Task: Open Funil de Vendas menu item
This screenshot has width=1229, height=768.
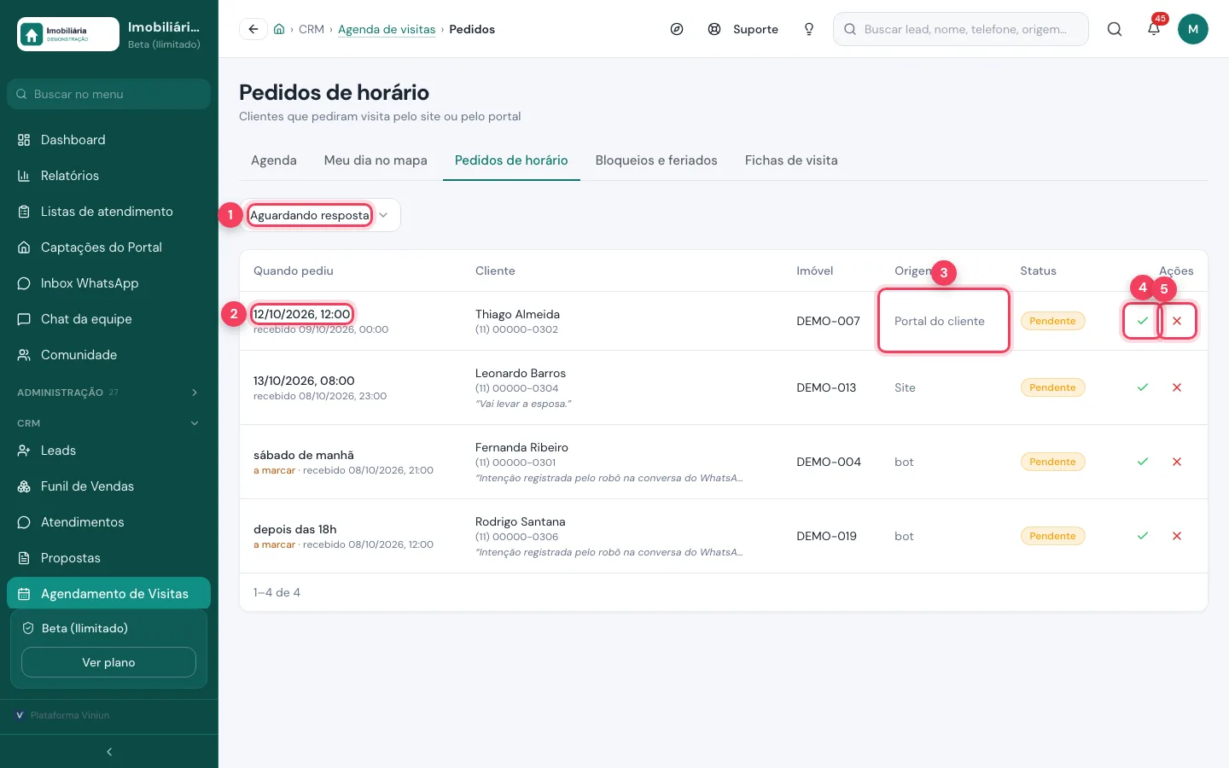Action: (x=108, y=486)
